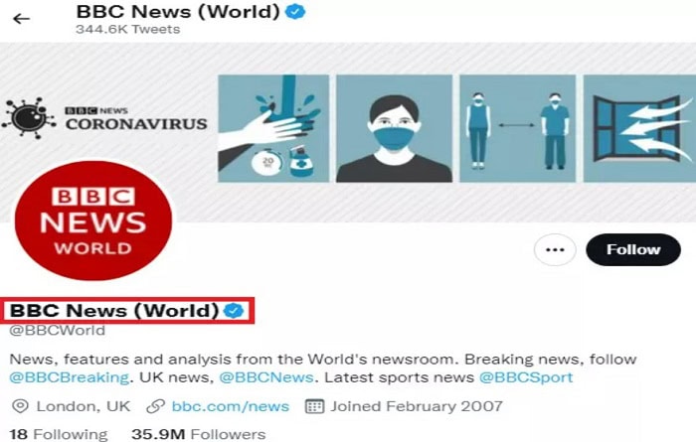Screen dimensions: 696x442
Task: Click the coronavirus germ icon in the banner
Action: click(29, 118)
